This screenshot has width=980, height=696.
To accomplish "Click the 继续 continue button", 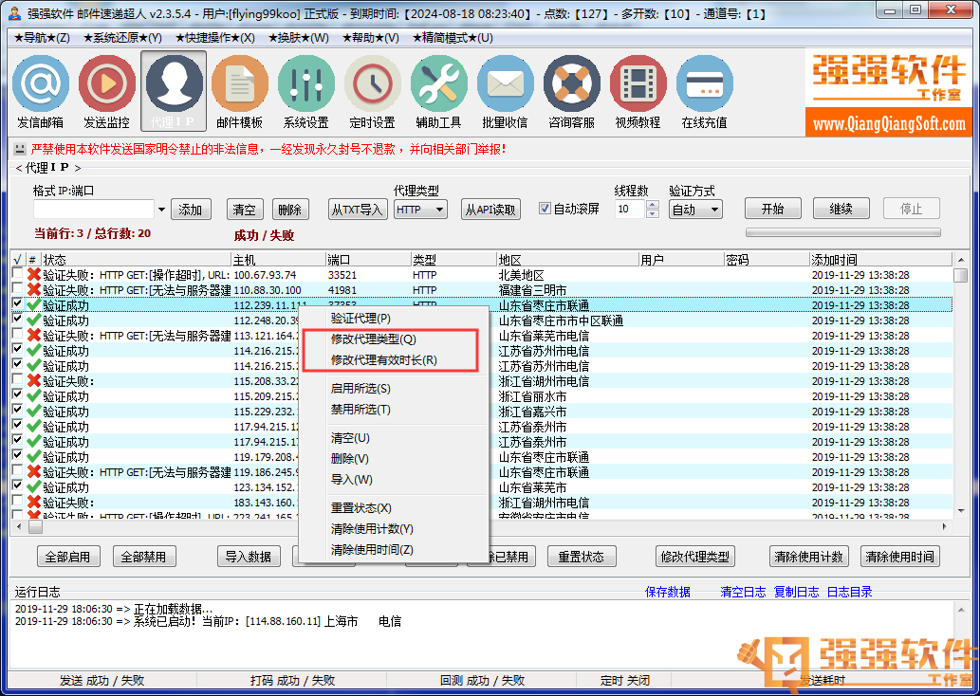I will [x=841, y=209].
